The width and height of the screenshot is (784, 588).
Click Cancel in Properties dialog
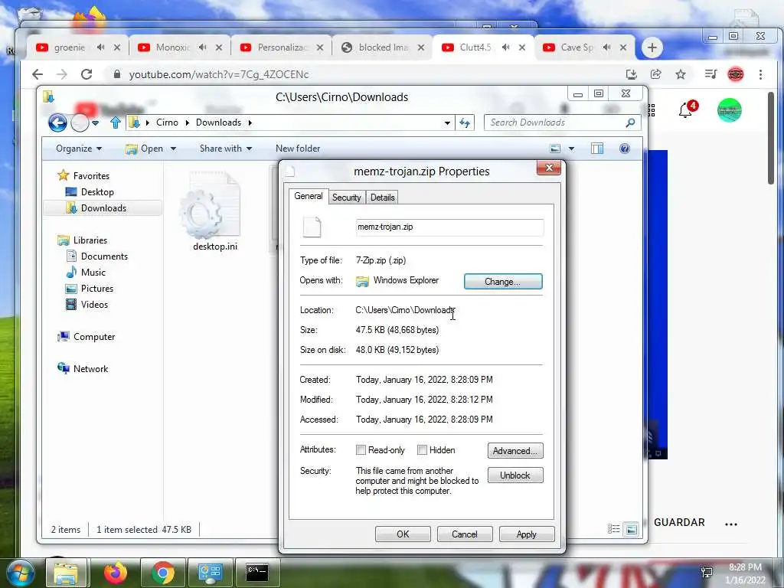[x=465, y=534]
